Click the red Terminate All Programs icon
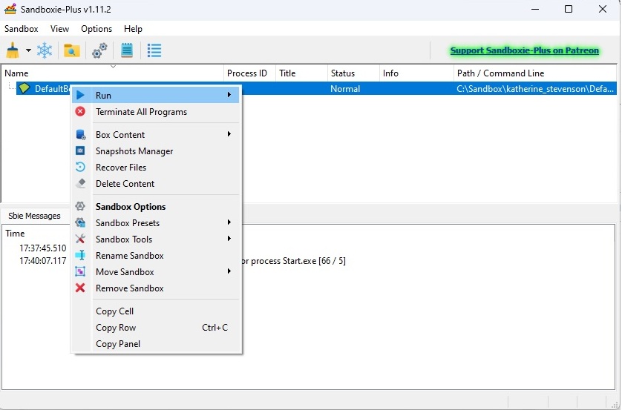Screen dimensions: 622x410 click(x=80, y=112)
